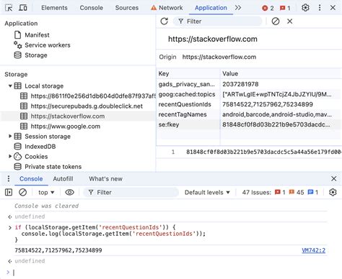
Task: Expand the Cookies tree
Action: point(10,156)
